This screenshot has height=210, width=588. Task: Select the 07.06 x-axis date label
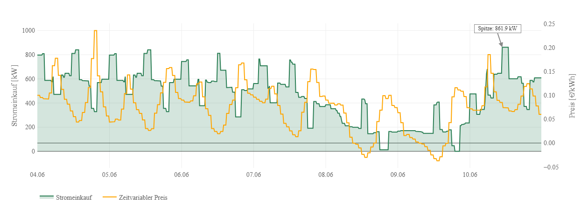(x=253, y=175)
